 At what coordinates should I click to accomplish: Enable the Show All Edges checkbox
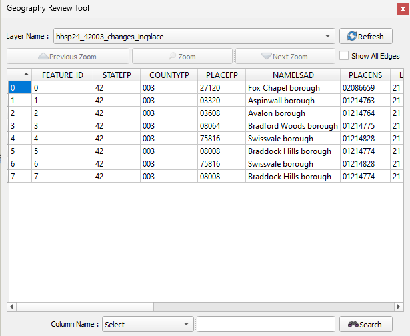point(344,56)
